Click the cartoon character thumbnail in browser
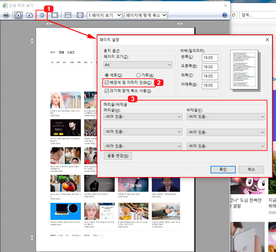Viewport: 276px width, 252px height. [247, 186]
